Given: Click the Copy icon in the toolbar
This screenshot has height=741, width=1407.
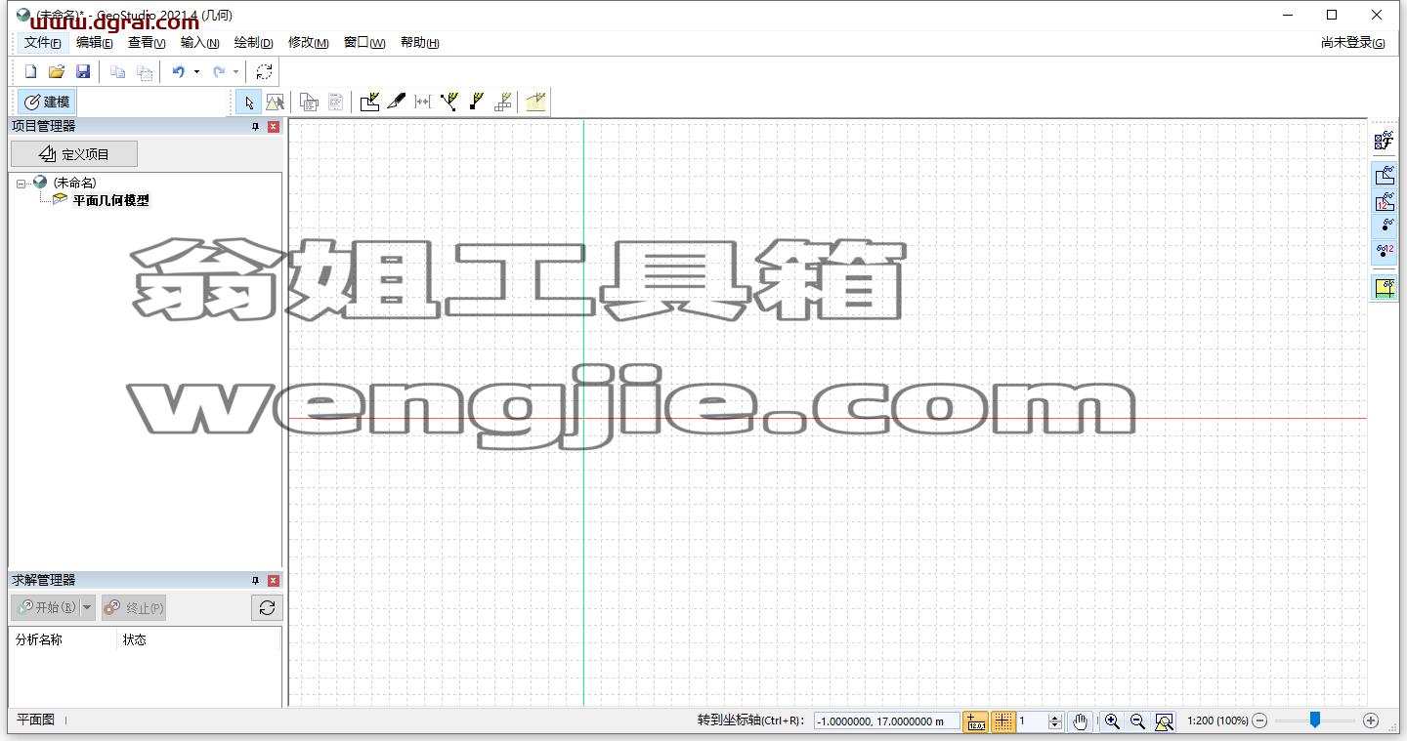Looking at the screenshot, I should pos(118,71).
